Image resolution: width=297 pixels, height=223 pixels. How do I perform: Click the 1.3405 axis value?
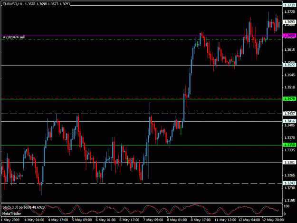[289, 125]
